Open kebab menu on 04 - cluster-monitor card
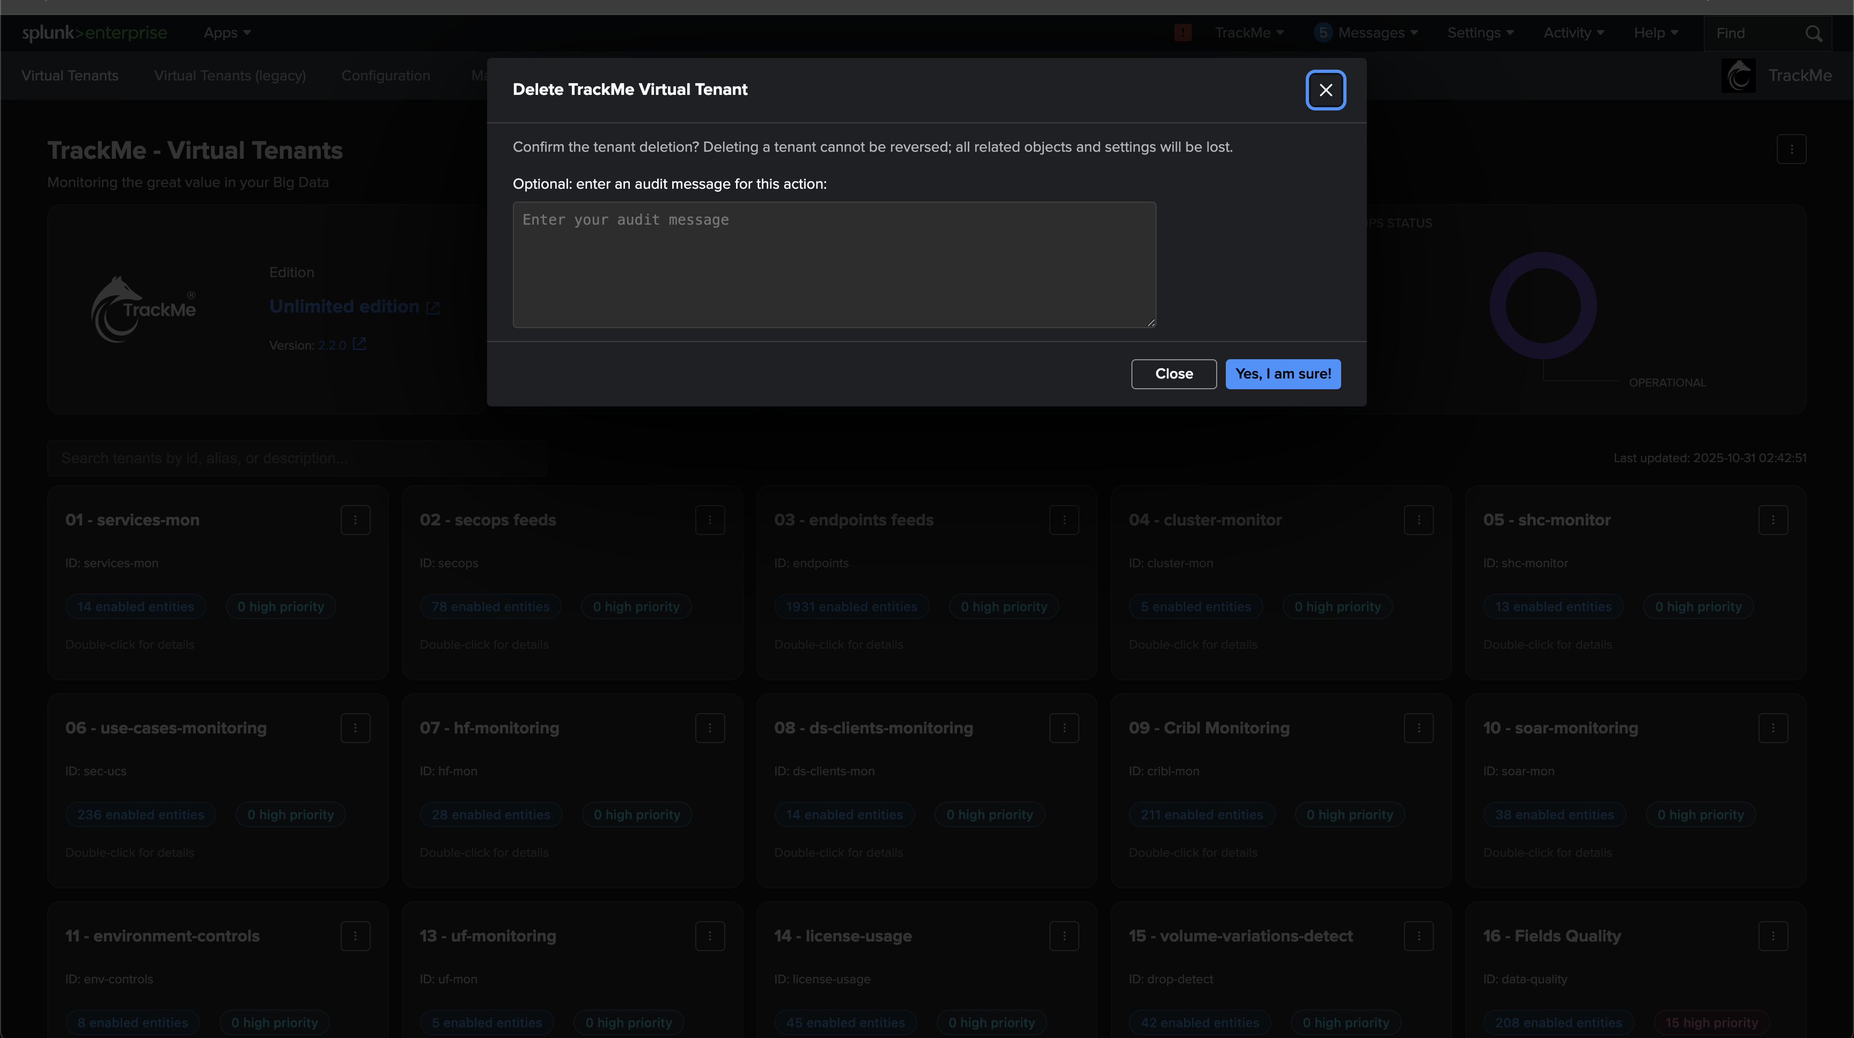 tap(1418, 520)
